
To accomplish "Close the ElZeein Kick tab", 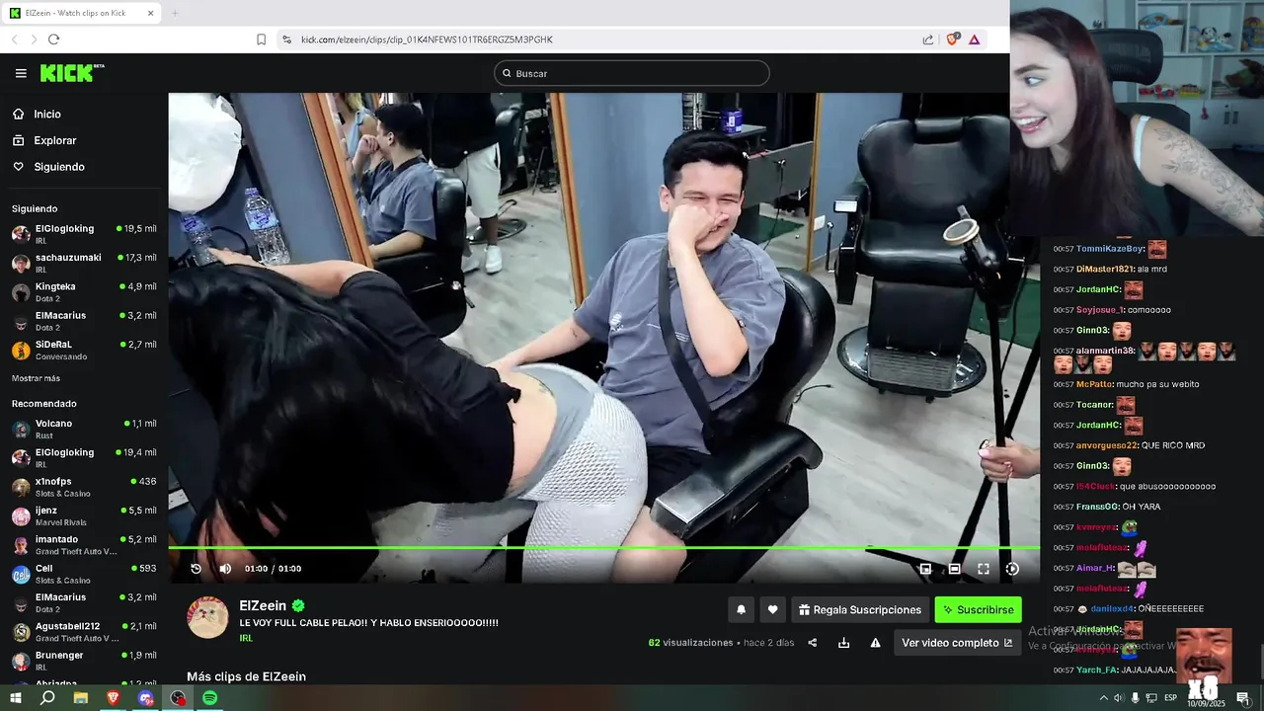I will tap(150, 13).
